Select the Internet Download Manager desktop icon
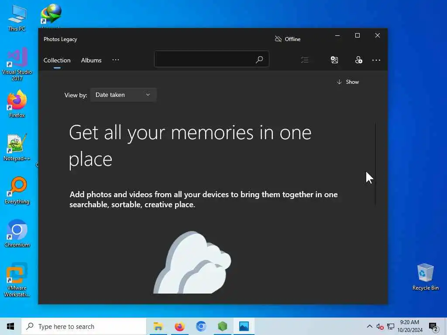This screenshot has height=335, width=447. [51, 14]
